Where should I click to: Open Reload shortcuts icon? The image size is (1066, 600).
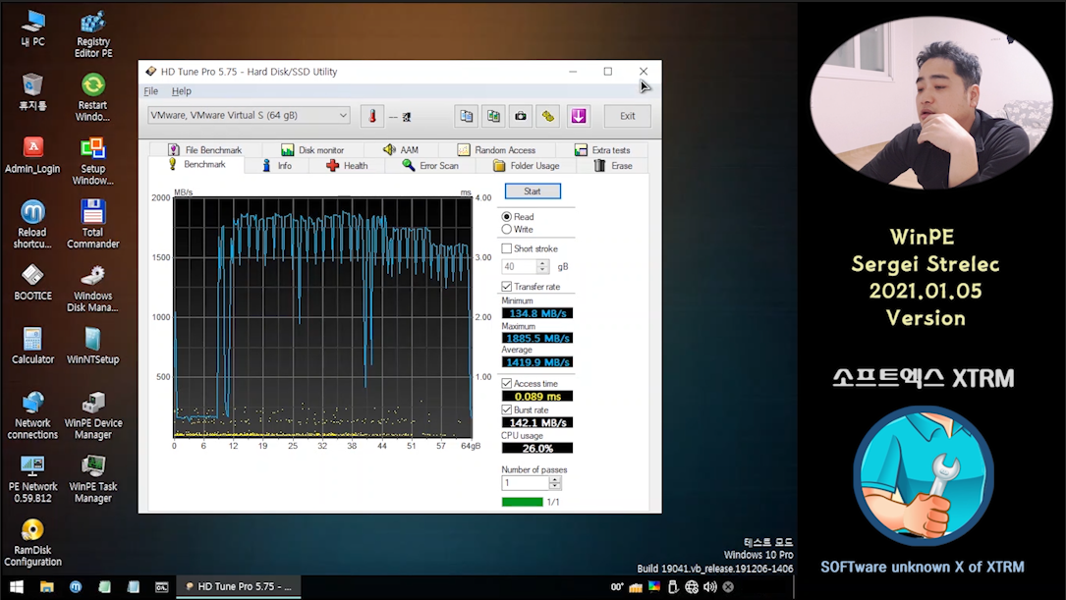32,225
